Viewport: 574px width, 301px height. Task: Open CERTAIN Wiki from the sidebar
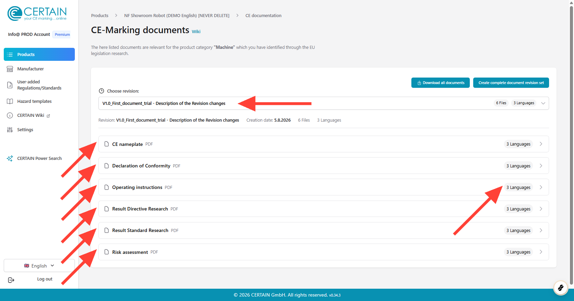[39, 115]
